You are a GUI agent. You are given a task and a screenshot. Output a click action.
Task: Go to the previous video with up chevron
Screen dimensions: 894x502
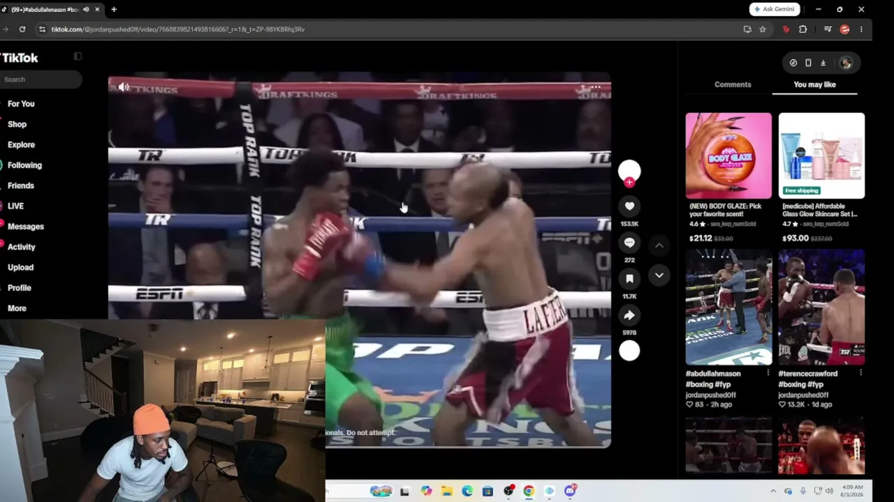[659, 245]
